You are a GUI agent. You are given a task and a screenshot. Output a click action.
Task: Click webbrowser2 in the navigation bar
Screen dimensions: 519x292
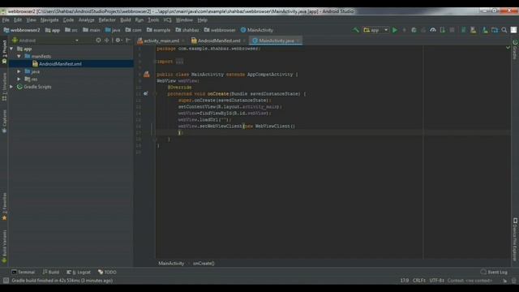coord(22,30)
